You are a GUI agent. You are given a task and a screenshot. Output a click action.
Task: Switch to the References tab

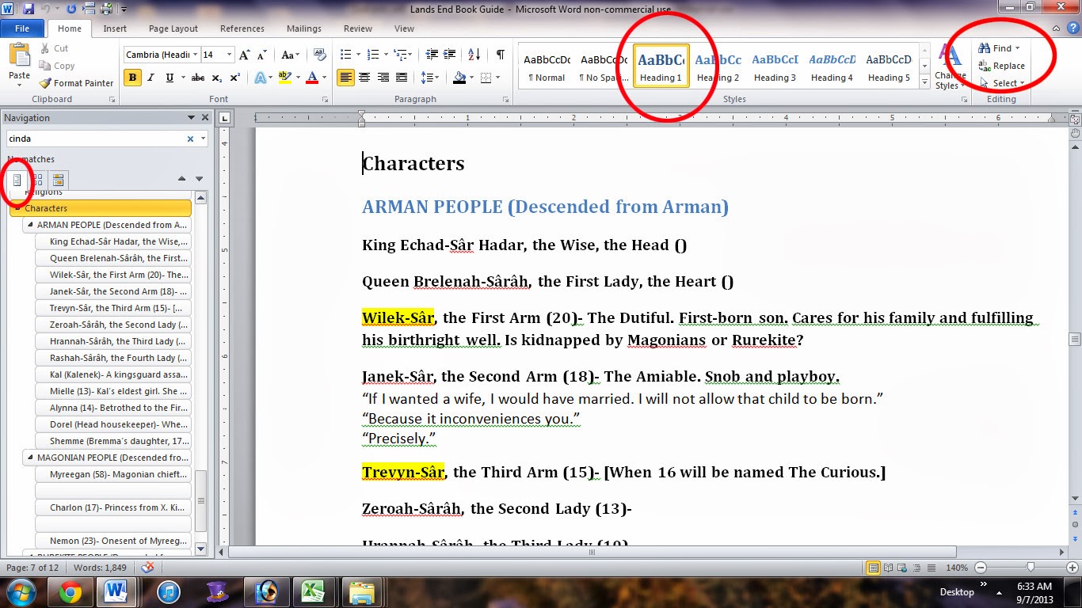point(242,28)
